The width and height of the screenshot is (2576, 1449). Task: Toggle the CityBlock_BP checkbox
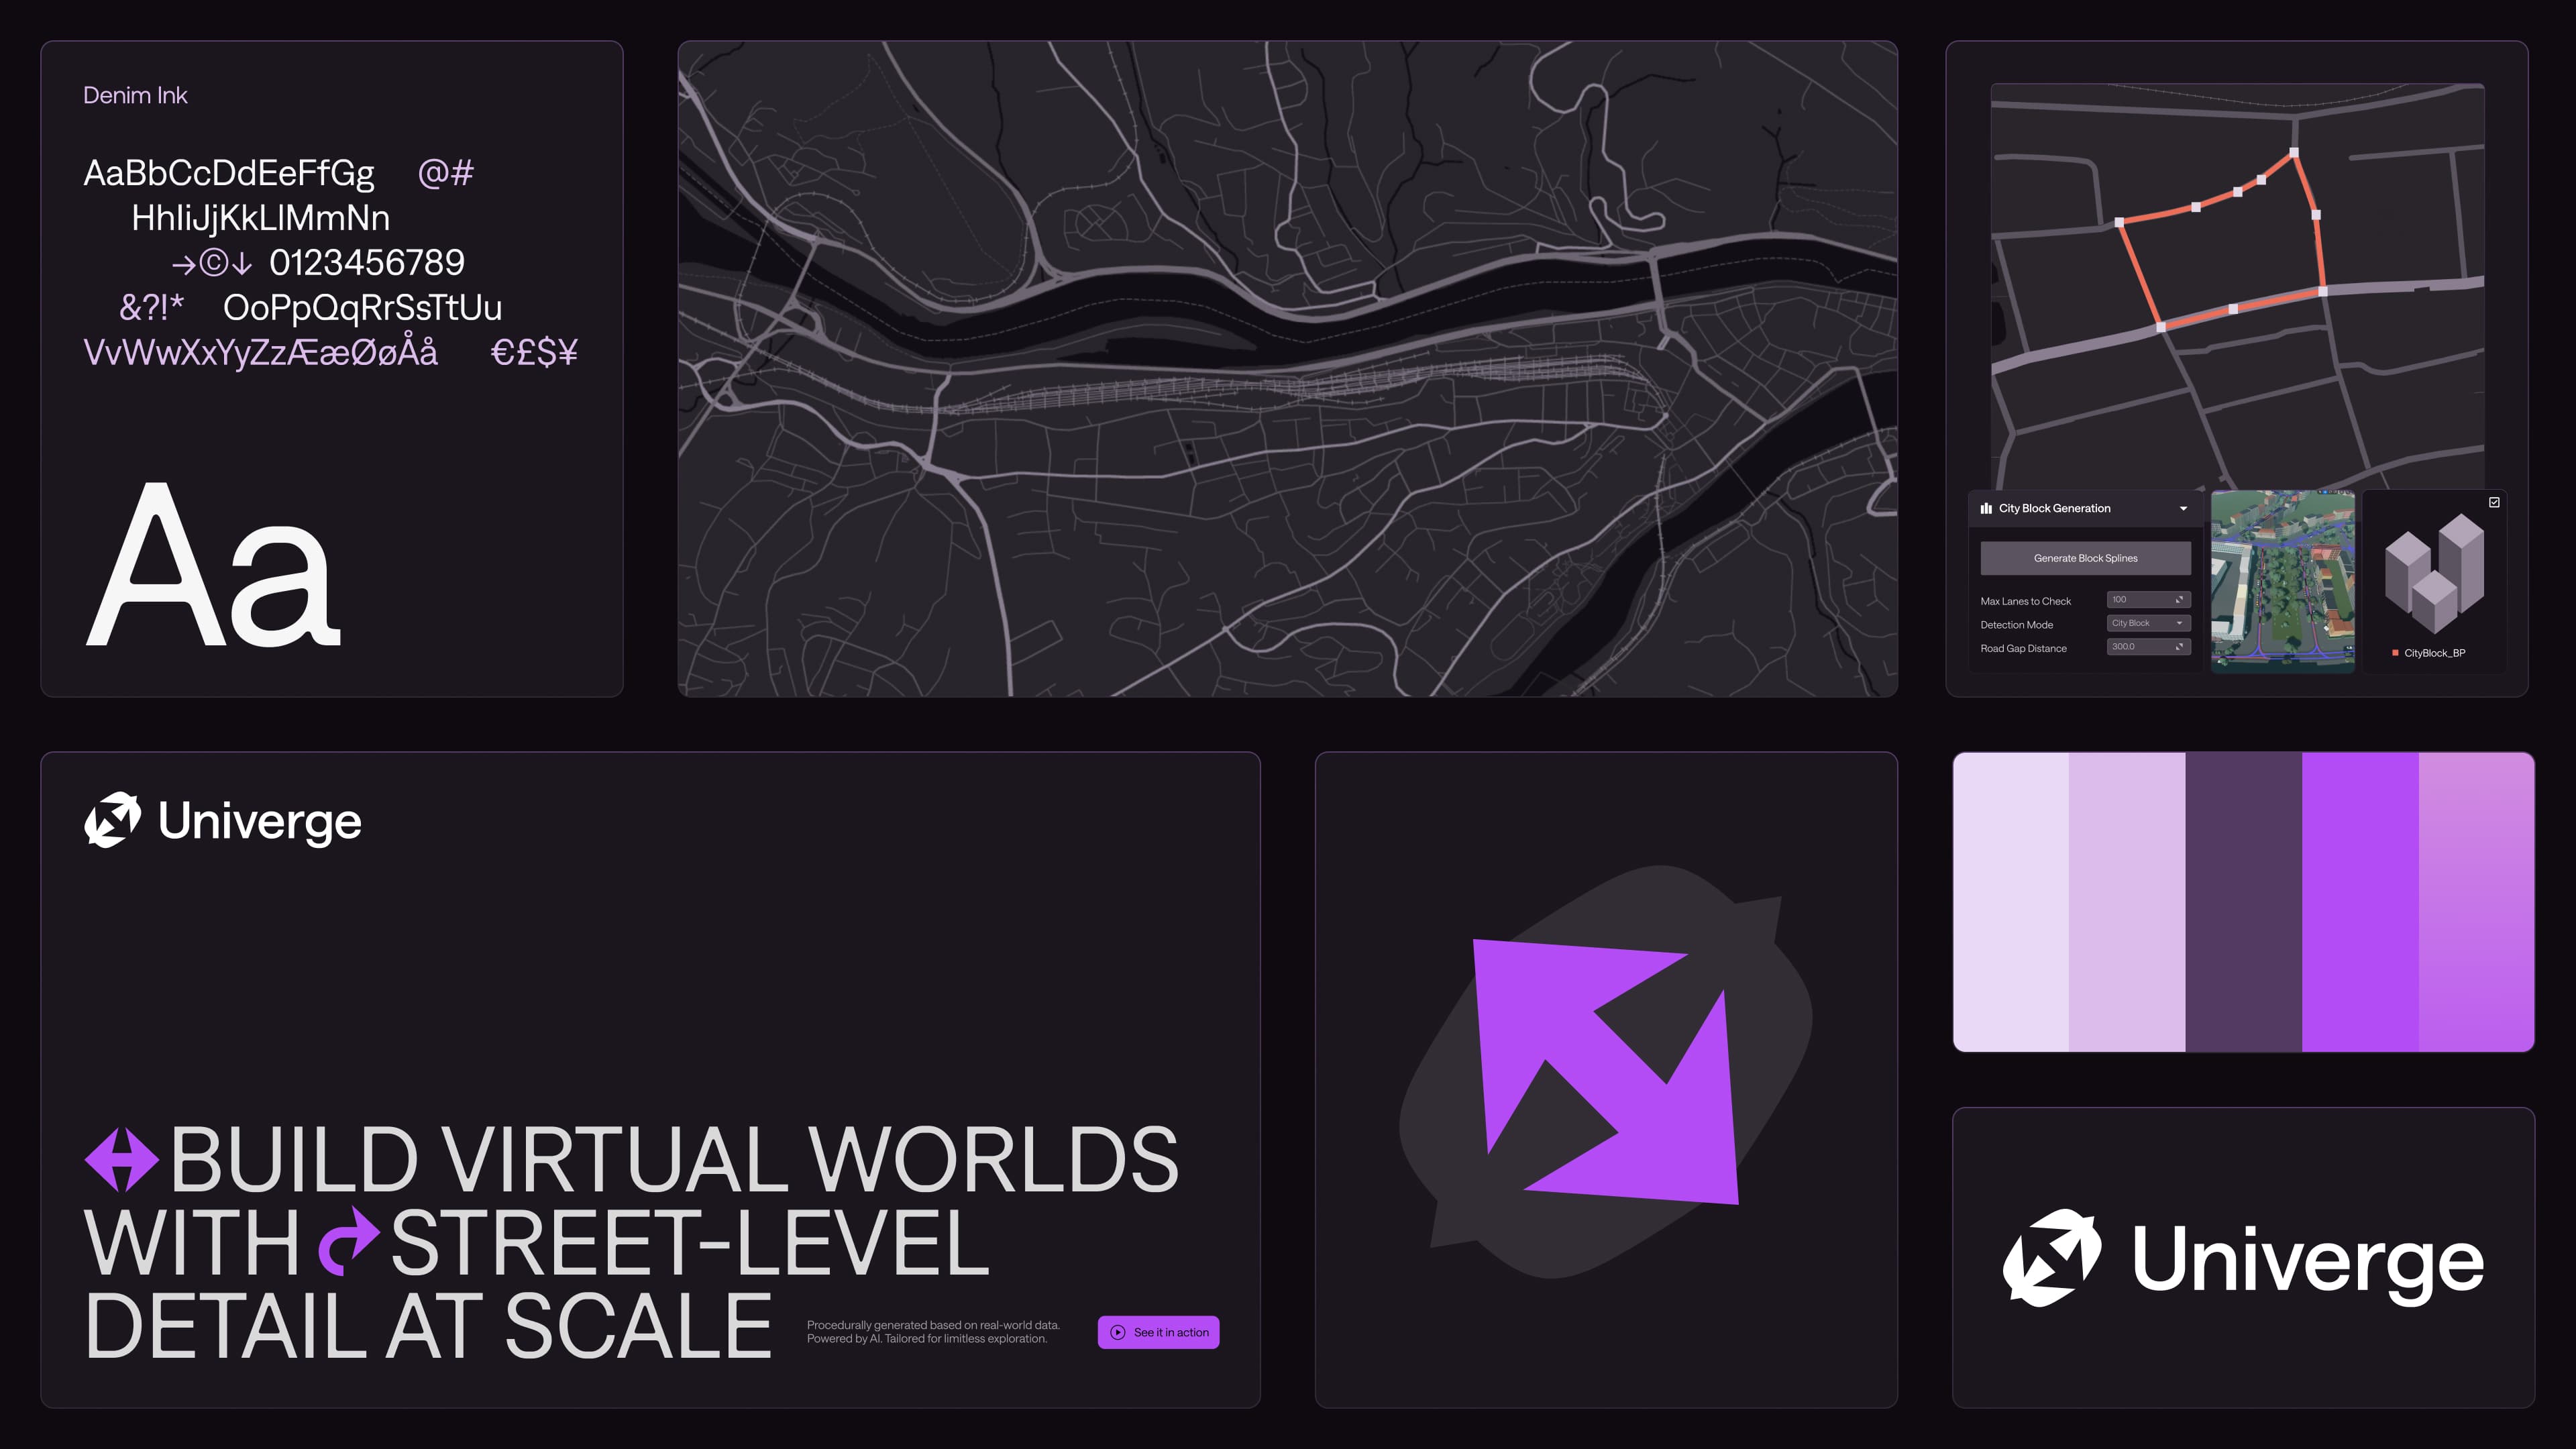coord(2494,503)
